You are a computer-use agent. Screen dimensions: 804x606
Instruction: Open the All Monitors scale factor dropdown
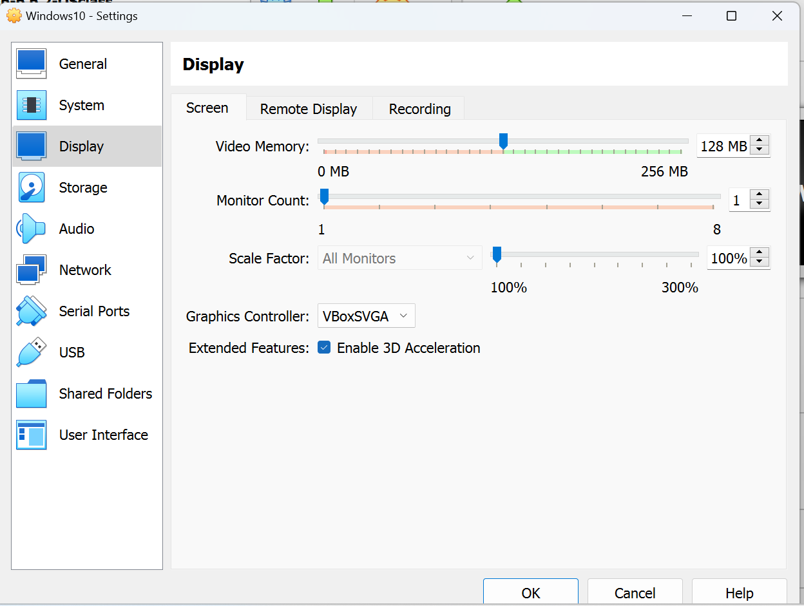399,258
